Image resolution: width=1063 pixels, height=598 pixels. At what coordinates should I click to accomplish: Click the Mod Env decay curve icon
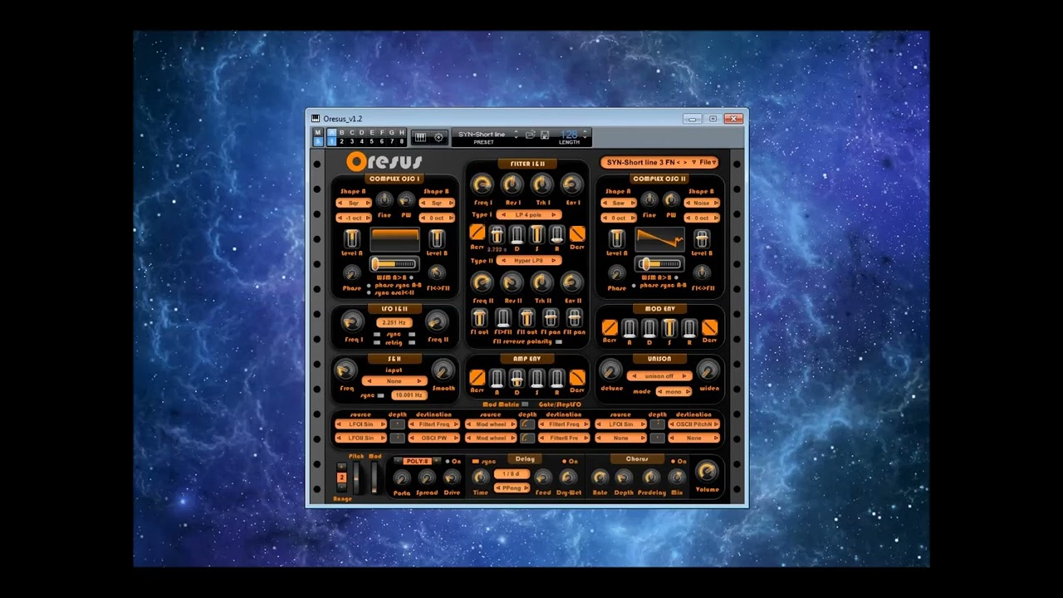710,327
